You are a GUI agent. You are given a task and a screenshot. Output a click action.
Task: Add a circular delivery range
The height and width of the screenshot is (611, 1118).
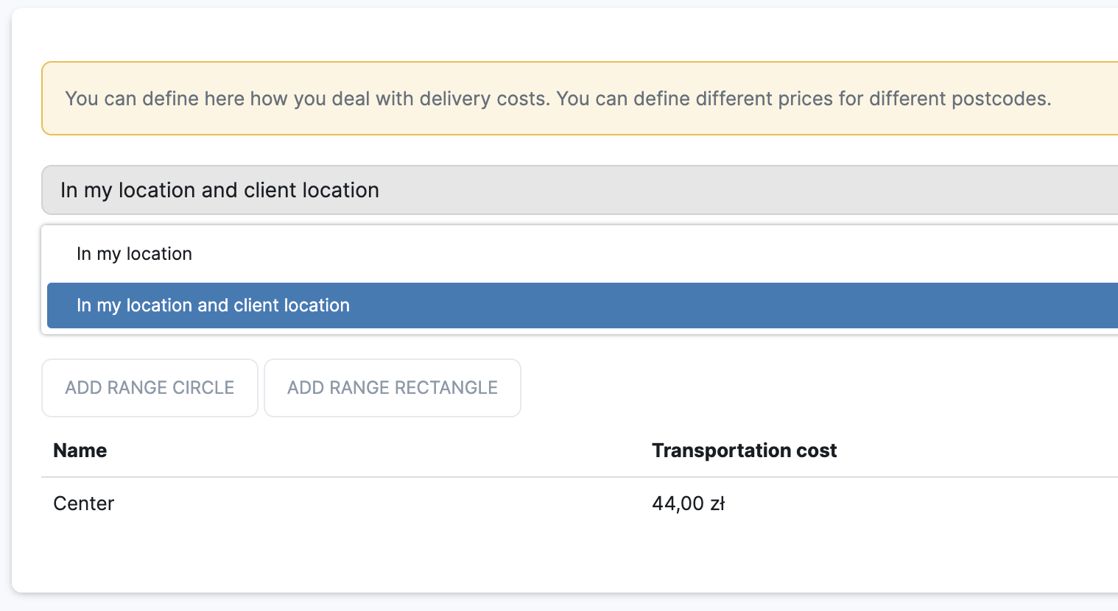click(x=150, y=388)
